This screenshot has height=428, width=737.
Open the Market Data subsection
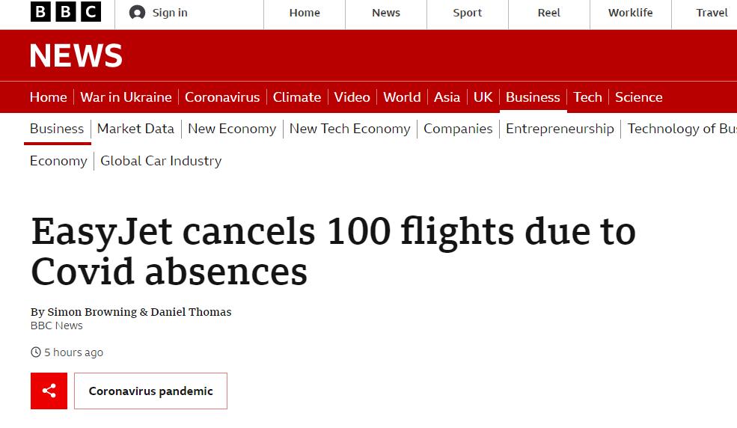[135, 129]
